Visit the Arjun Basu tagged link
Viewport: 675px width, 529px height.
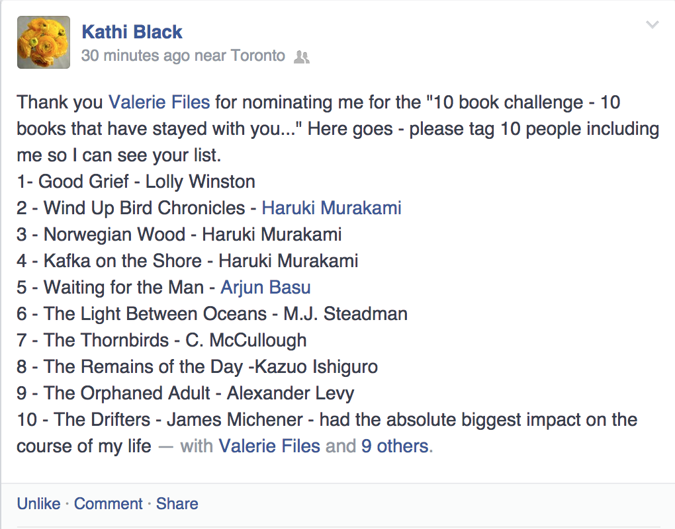click(x=265, y=288)
